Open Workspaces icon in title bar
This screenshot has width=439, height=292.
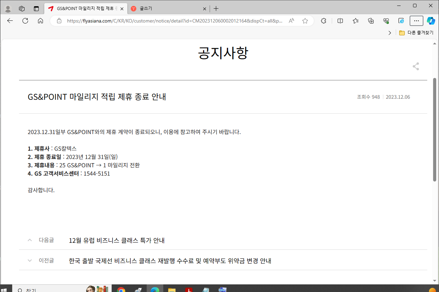click(x=22, y=9)
